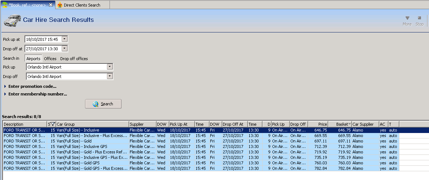The height and width of the screenshot is (180, 429).
Task: Open the Pick up location dropdown arrow
Action: (110, 67)
